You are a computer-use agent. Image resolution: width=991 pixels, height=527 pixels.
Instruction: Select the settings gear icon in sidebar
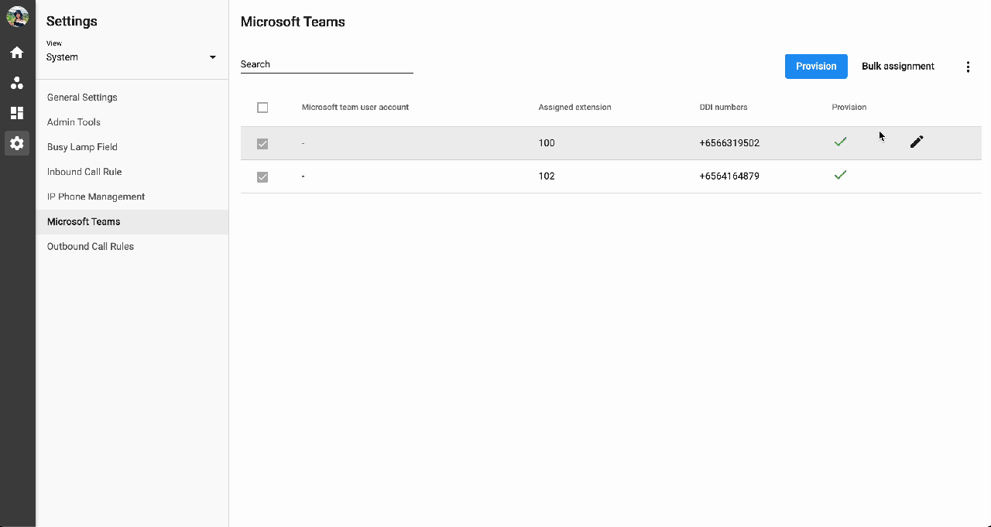coord(17,143)
